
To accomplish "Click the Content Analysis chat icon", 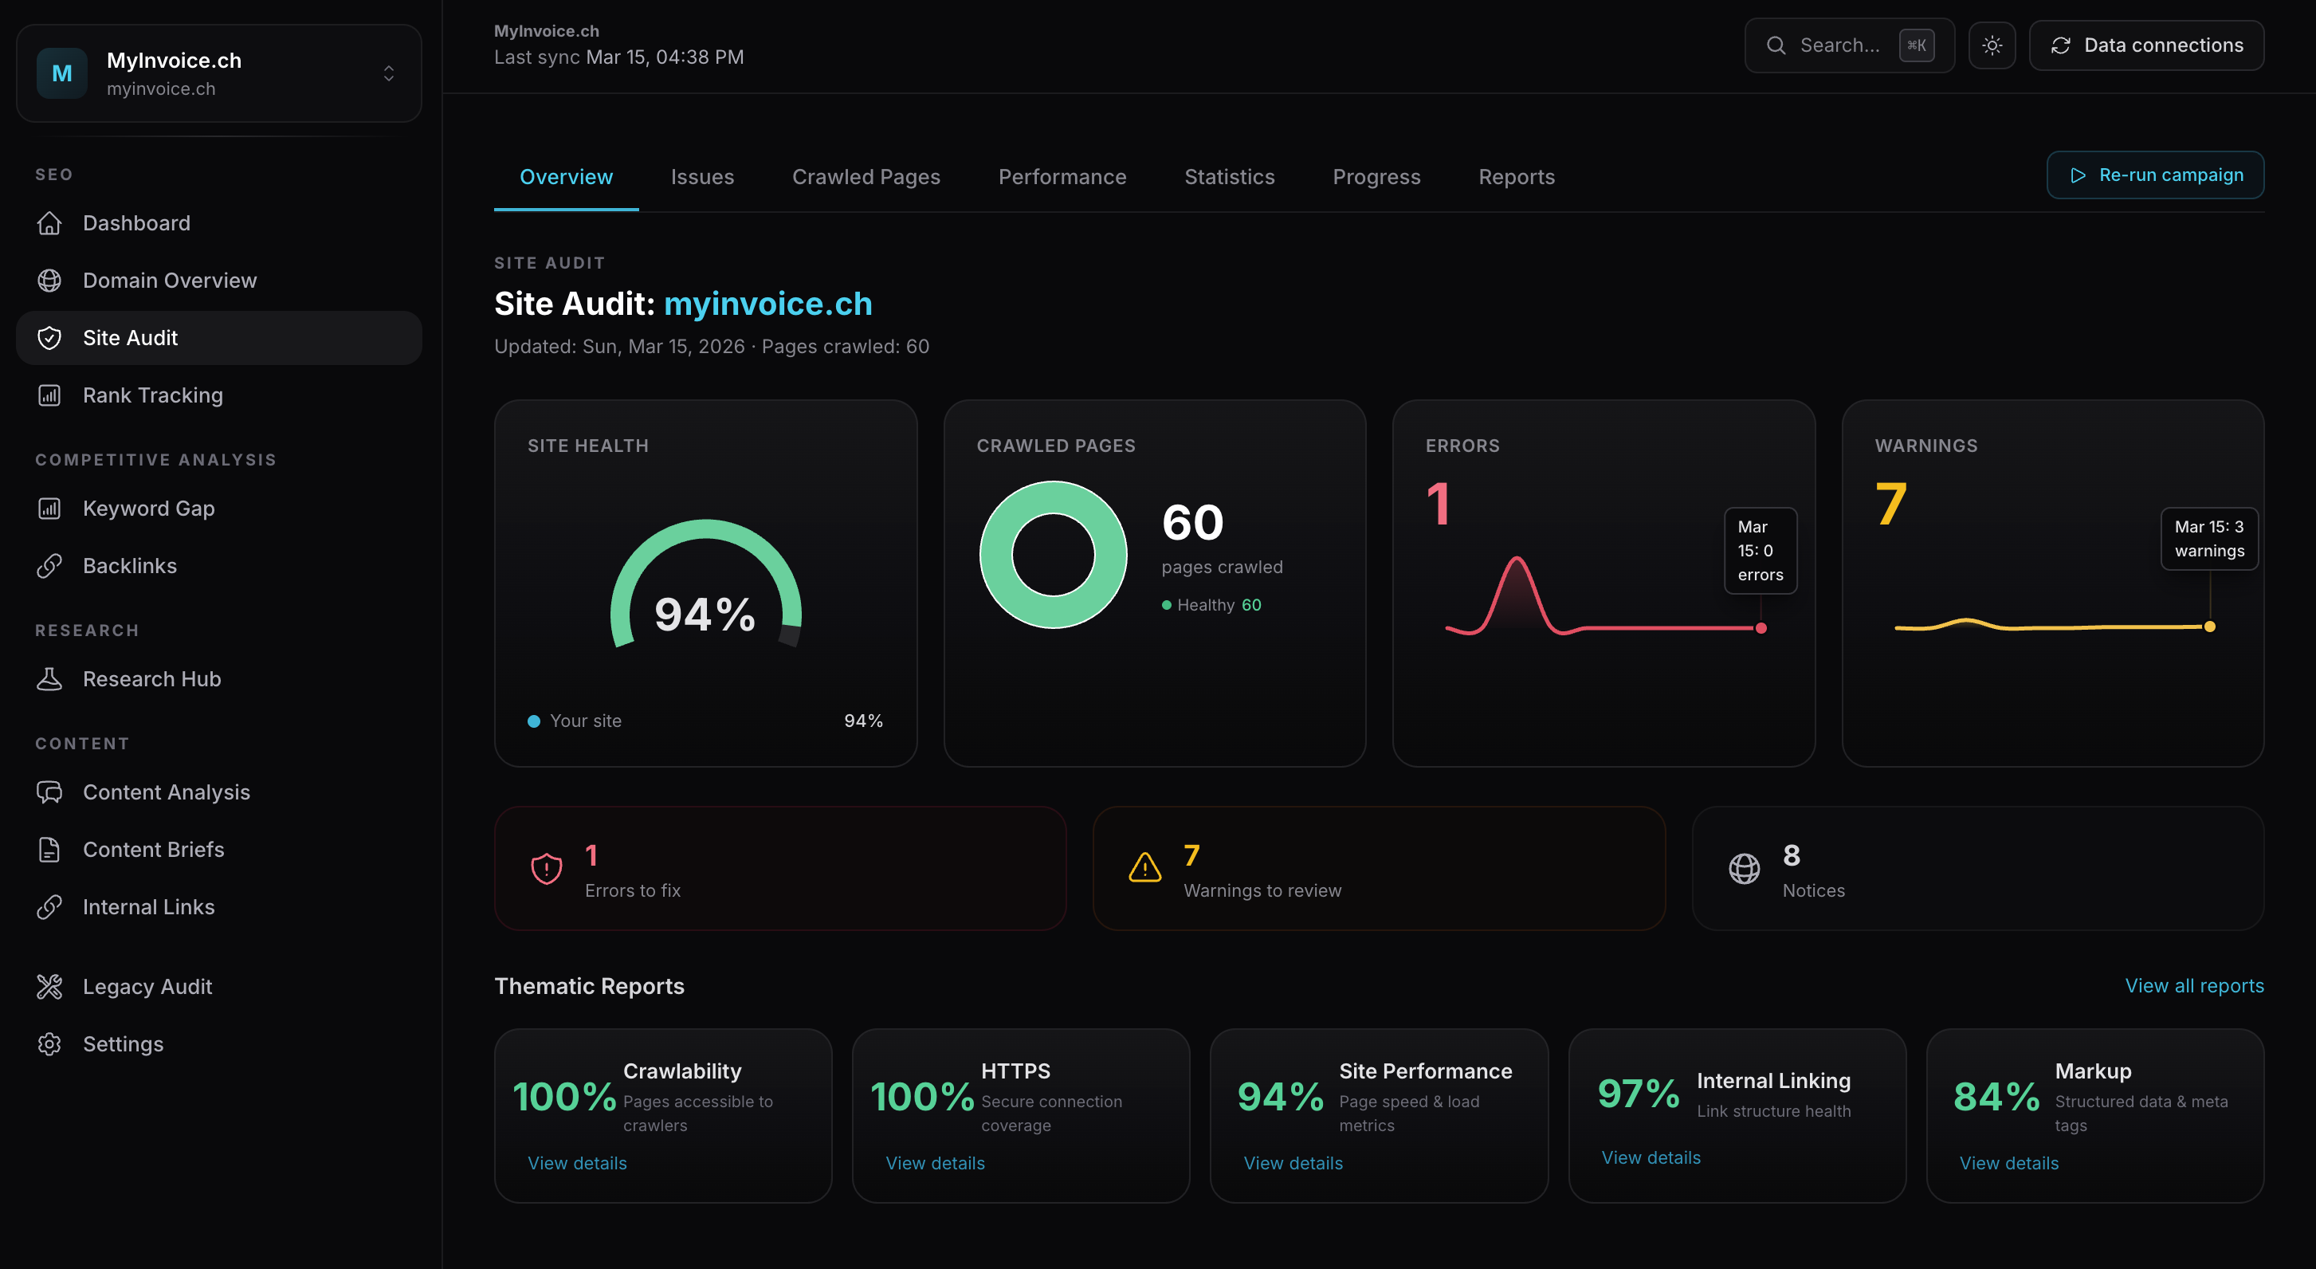I will tap(49, 792).
